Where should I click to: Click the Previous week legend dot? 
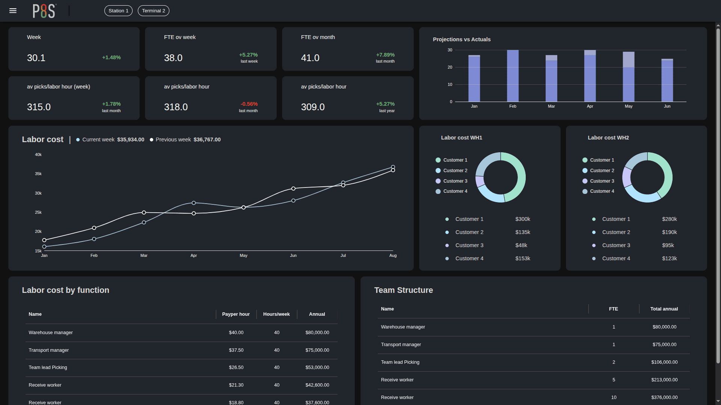click(x=152, y=139)
